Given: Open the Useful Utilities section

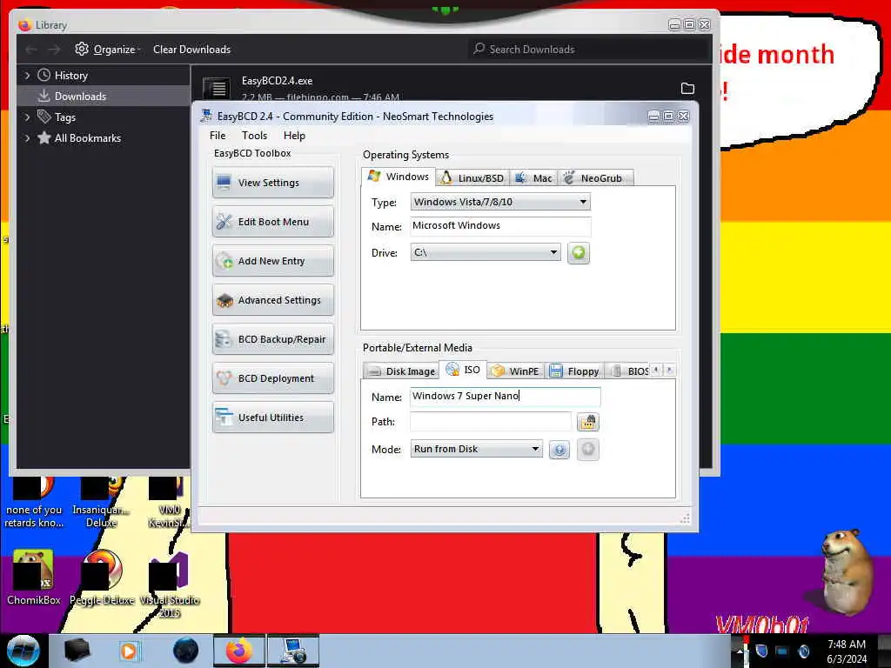Looking at the screenshot, I should coord(272,417).
